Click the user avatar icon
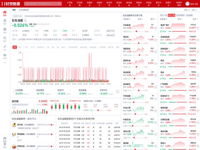Viewport: 200px width, 150px height. pos(187,4)
